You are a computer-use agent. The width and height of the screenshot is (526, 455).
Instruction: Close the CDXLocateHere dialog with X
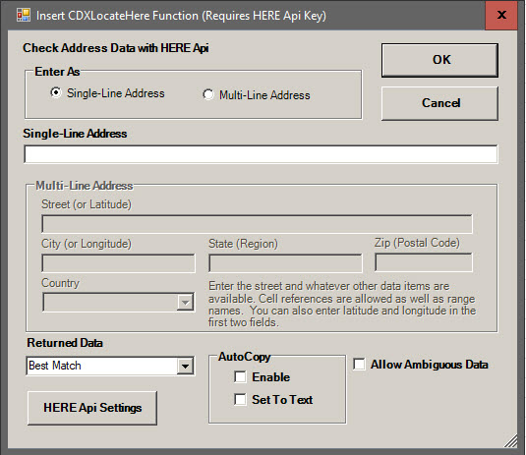tap(501, 15)
